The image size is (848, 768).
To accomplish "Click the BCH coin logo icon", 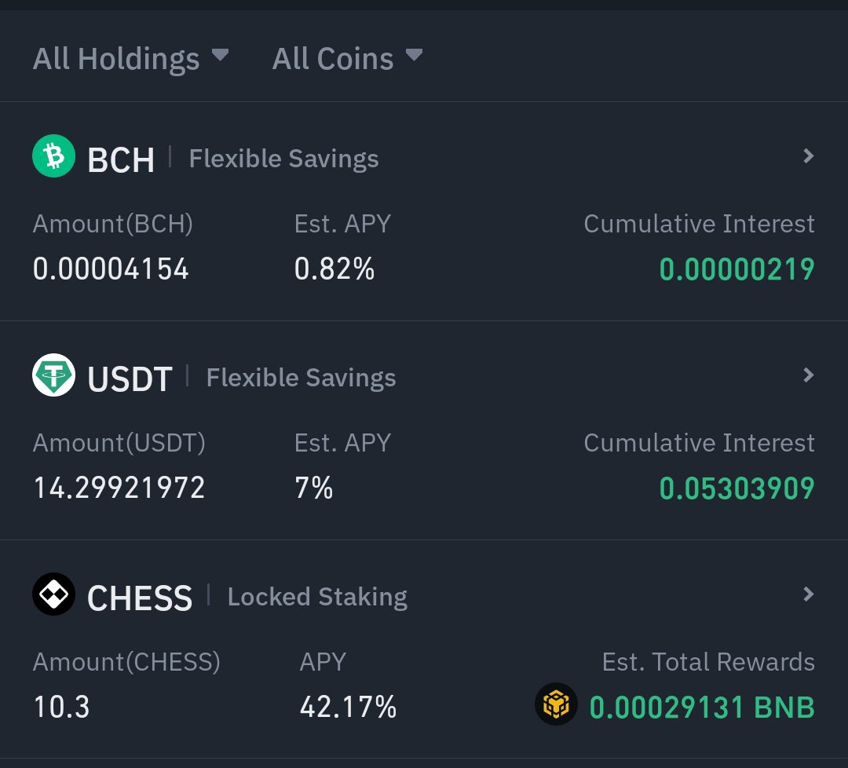I will pyautogui.click(x=53, y=155).
